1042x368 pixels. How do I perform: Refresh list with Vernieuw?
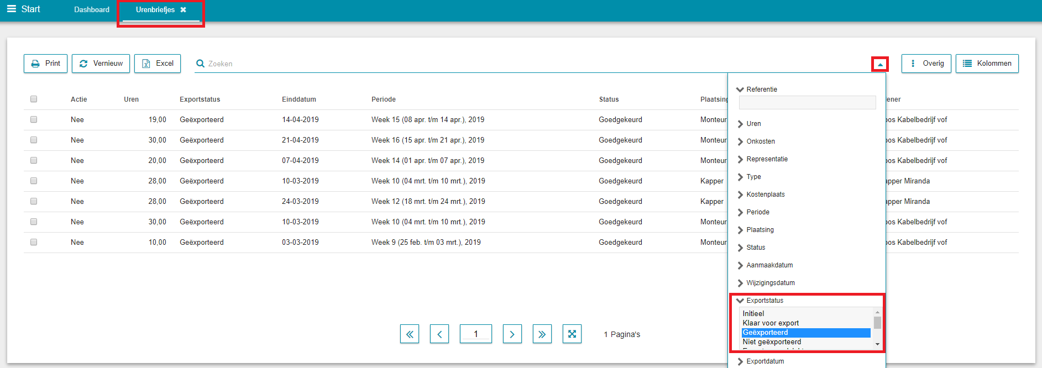pos(101,64)
